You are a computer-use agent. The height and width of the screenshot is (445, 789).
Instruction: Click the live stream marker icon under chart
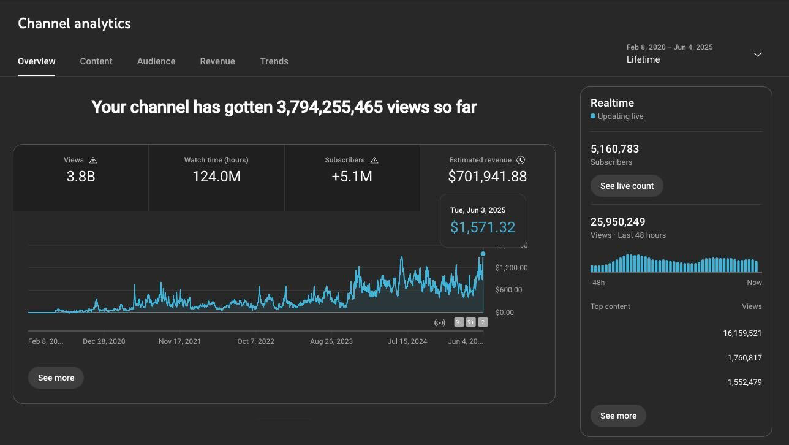pos(440,322)
